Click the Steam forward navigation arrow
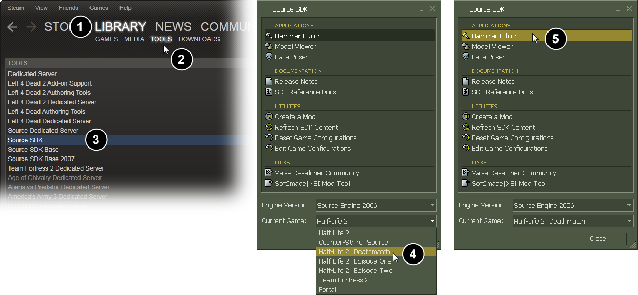The height and width of the screenshot is (295, 638). click(31, 27)
